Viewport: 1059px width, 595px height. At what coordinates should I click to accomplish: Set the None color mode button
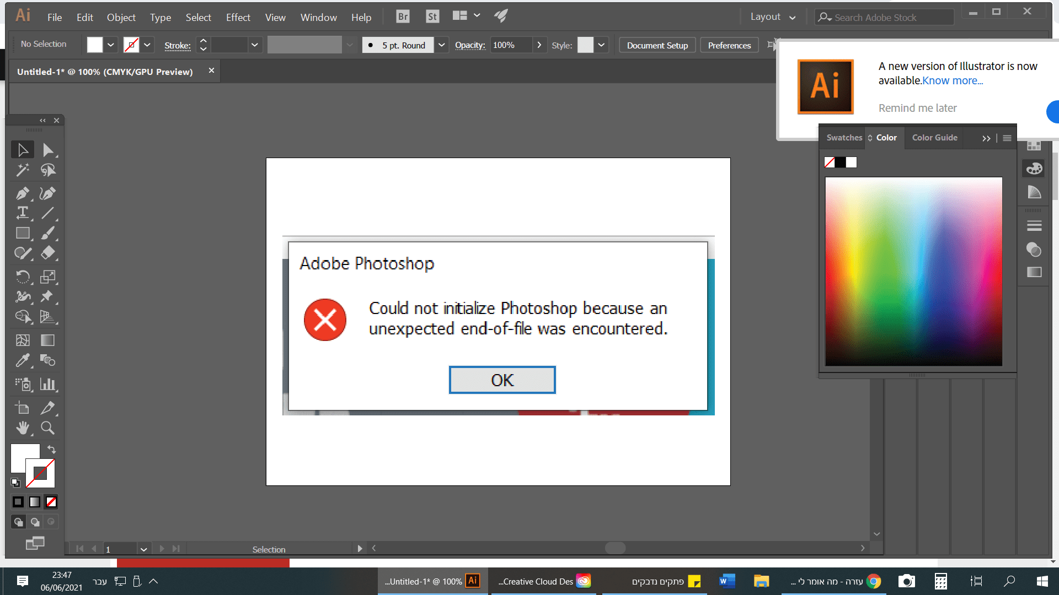(51, 502)
